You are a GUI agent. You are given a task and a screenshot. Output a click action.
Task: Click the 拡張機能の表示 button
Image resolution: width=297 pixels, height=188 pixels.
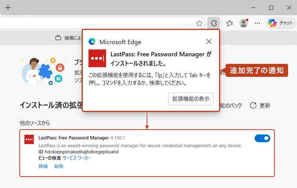click(191, 99)
